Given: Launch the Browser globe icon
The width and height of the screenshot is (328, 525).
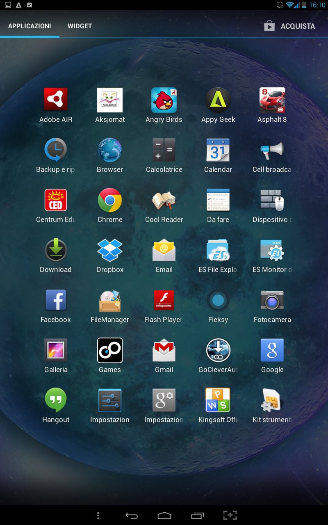Looking at the screenshot, I should click(x=110, y=156).
